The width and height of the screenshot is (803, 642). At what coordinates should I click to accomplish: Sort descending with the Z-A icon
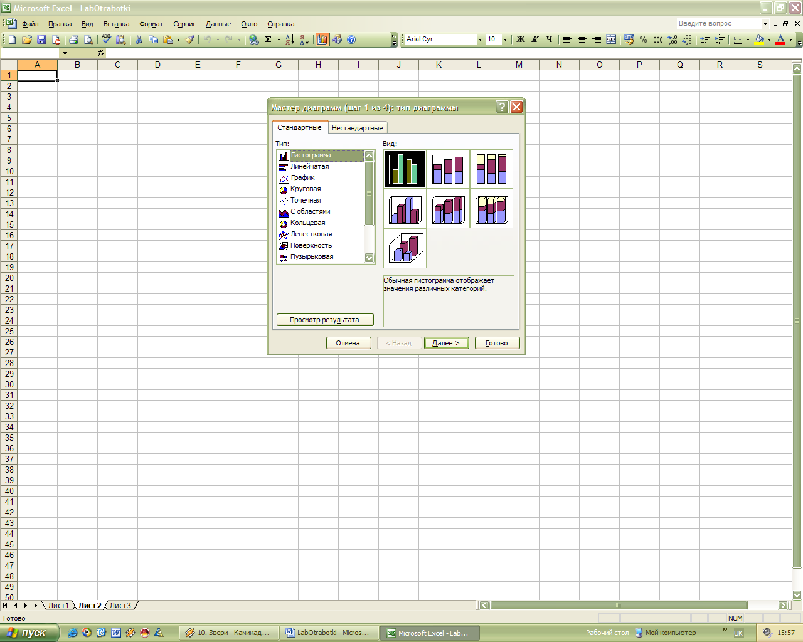304,39
